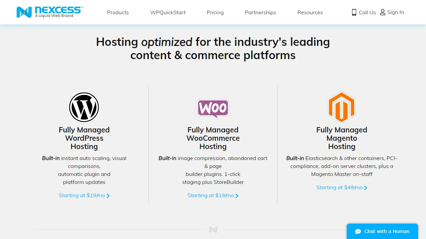
Task: Open WordPress 'Starting at $19/mo' link
Action: (x=84, y=196)
